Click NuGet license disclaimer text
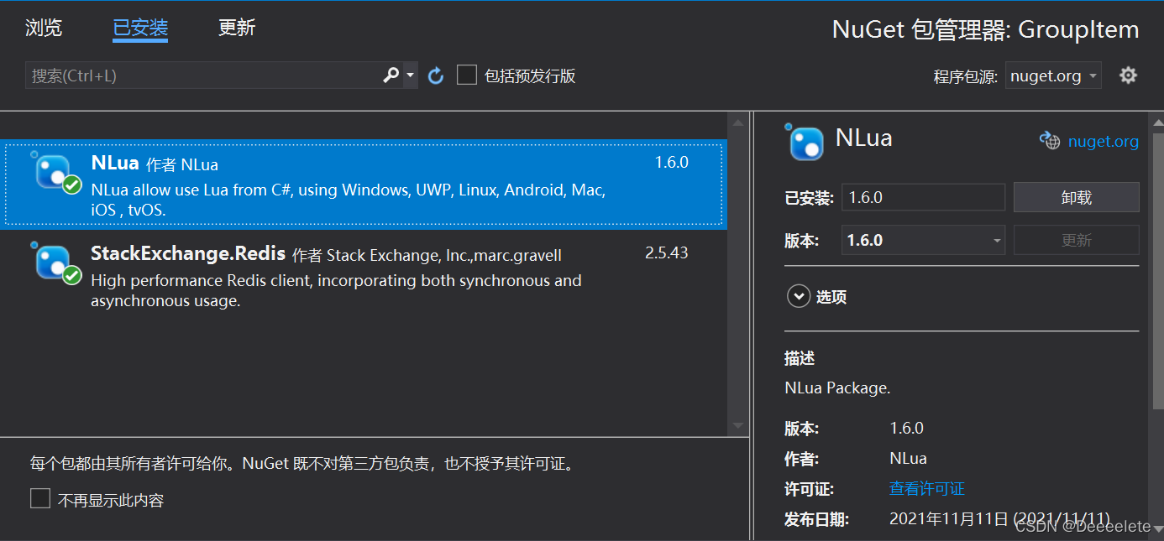Screen dimensions: 1164x541 tap(306, 463)
